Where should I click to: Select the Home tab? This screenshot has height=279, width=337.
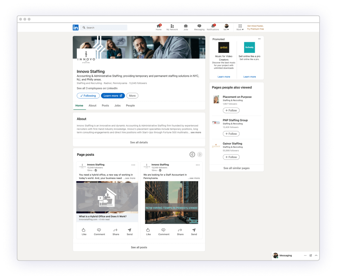[x=79, y=106]
